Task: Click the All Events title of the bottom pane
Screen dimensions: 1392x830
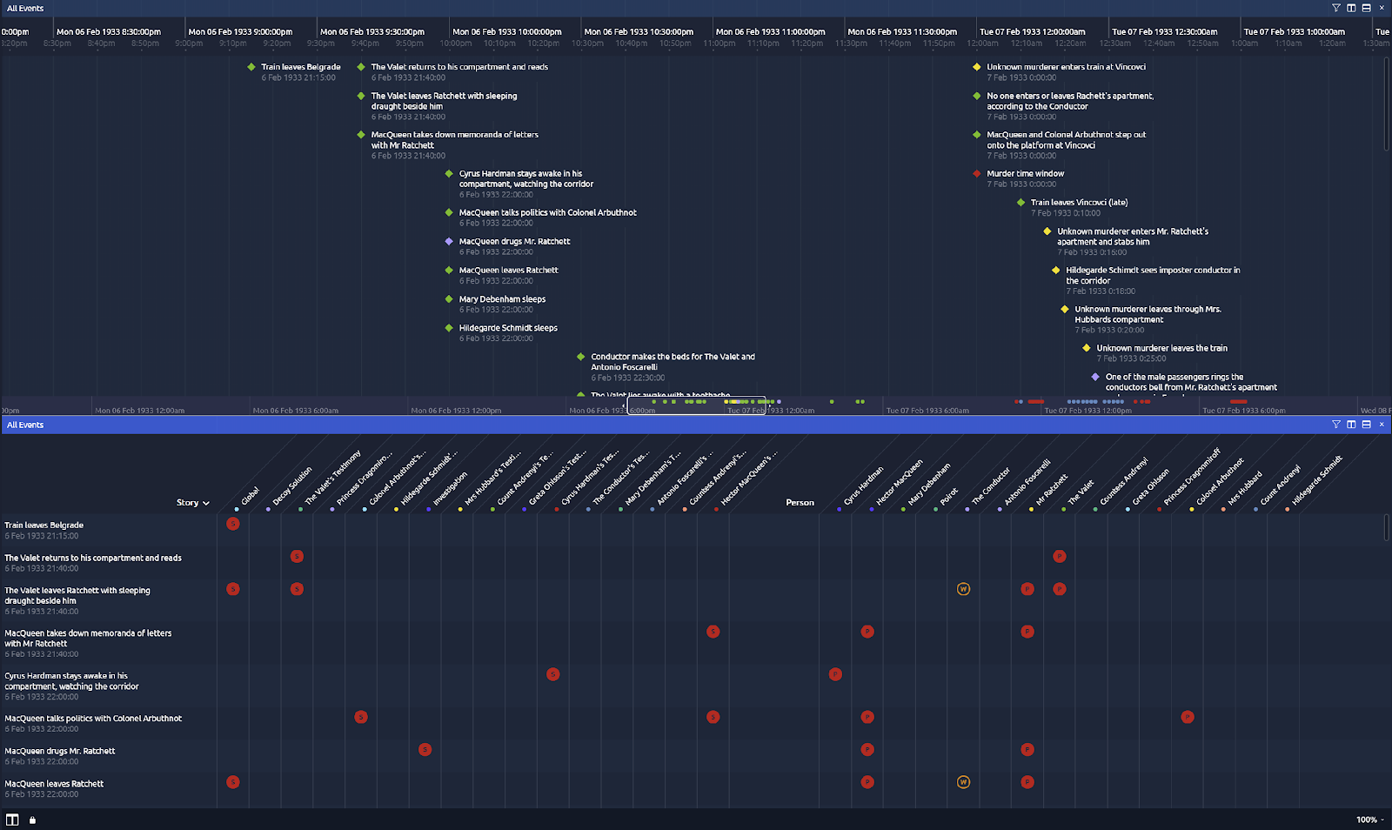Action: pyautogui.click(x=25, y=425)
